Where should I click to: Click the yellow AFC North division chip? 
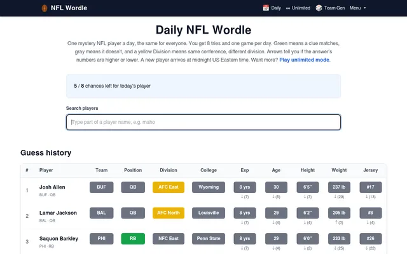pyautogui.click(x=169, y=213)
